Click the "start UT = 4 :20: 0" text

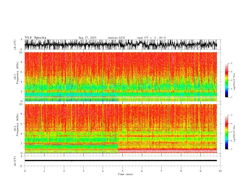pos(151,38)
